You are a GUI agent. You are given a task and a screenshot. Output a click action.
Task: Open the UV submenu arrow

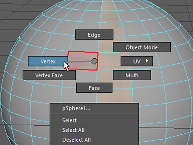pos(147,61)
